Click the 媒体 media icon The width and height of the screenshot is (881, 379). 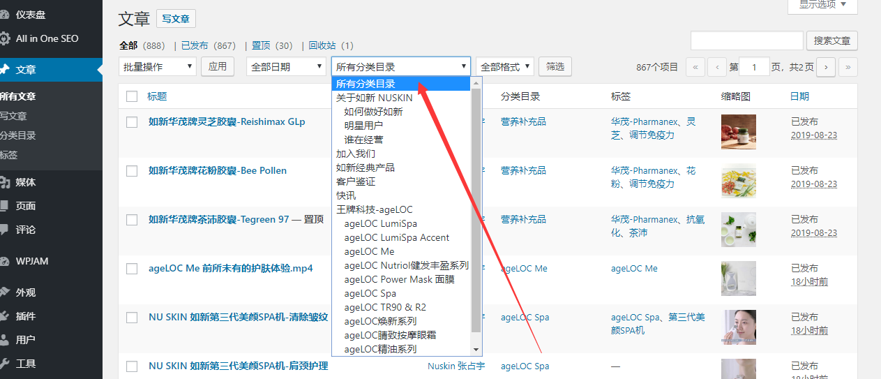click(4, 182)
